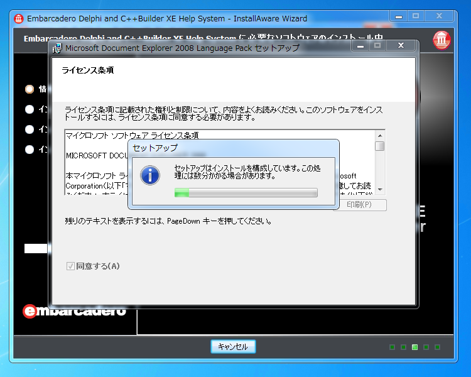
Task: Click the license text scrollbar thumb
Action: [380, 146]
